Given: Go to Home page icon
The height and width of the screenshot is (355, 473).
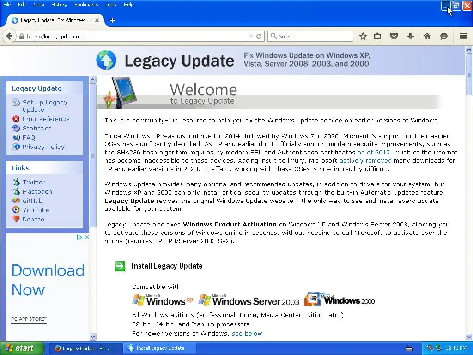Looking at the screenshot, I should click(x=427, y=36).
